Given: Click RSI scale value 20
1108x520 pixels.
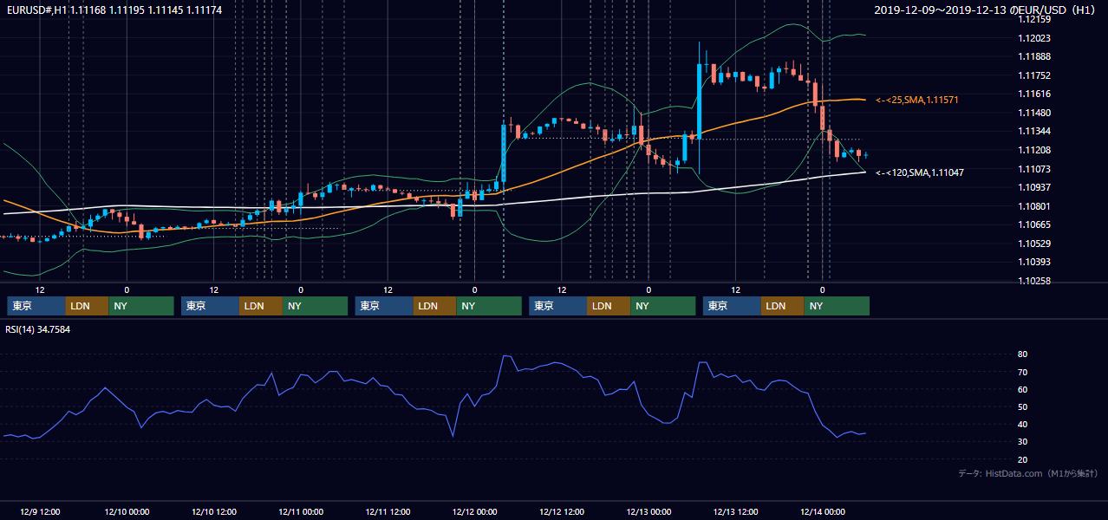Looking at the screenshot, I should click(x=1023, y=458).
